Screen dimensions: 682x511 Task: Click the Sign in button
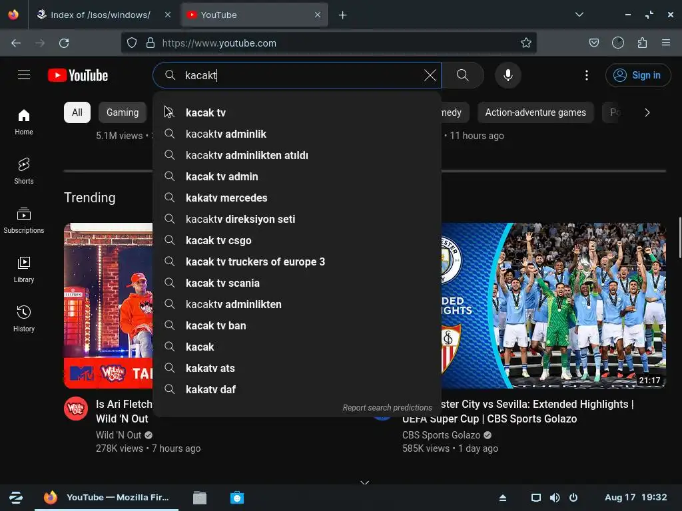(x=637, y=75)
